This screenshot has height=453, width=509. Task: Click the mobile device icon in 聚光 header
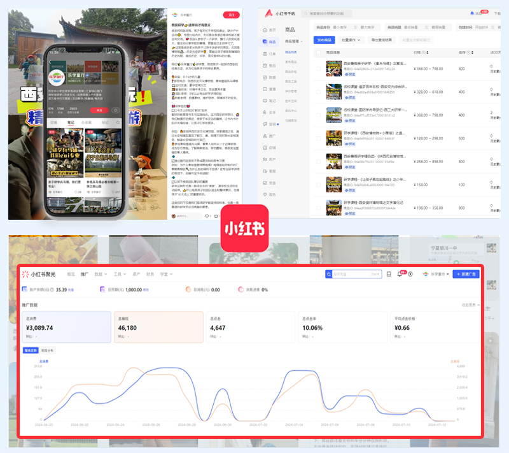389,274
